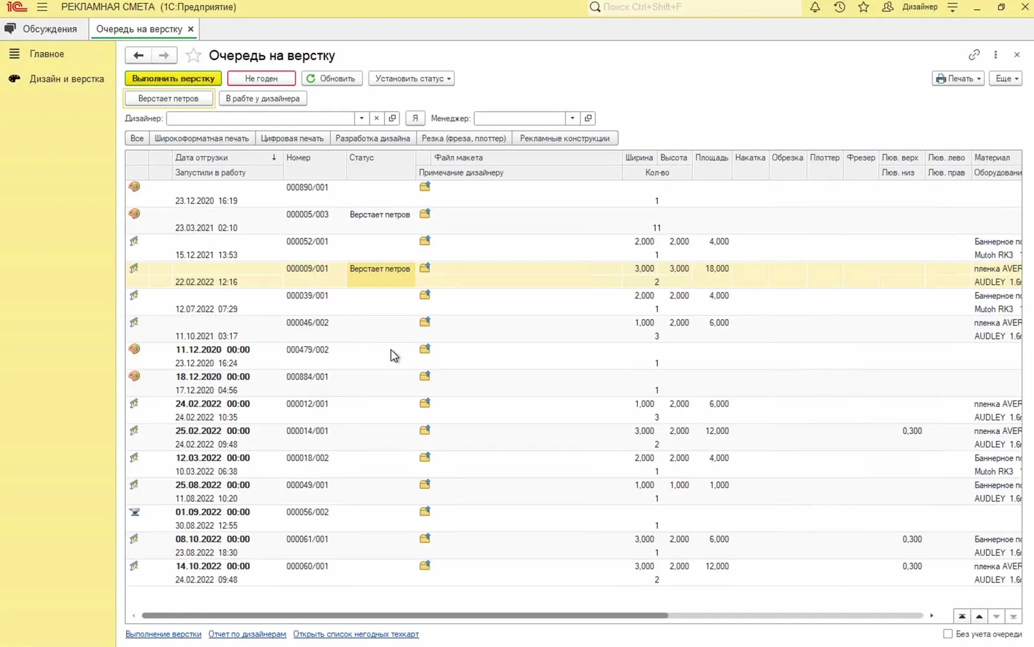Click the Не годен button
The width and height of the screenshot is (1034, 647).
coord(261,79)
